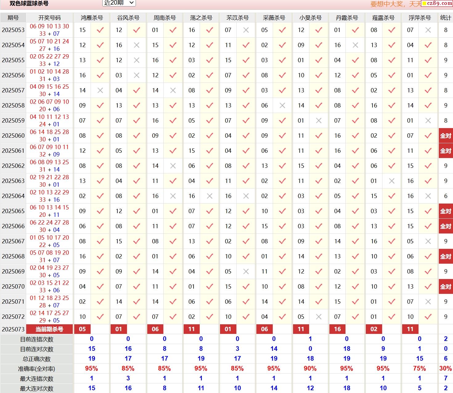Click the cz89.com link at top right

(437, 3)
